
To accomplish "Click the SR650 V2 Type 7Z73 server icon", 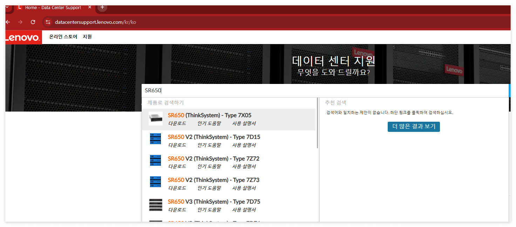I will coord(155,182).
